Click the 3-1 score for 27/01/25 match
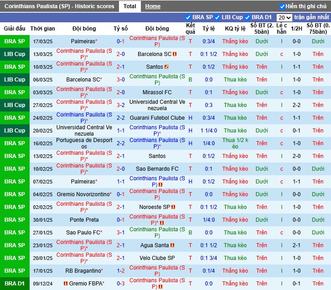 pos(120,233)
